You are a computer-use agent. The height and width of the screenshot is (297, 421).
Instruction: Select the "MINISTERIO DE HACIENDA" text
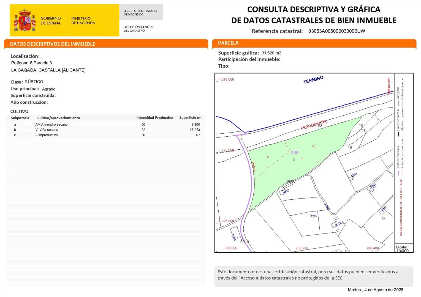[x=83, y=21]
